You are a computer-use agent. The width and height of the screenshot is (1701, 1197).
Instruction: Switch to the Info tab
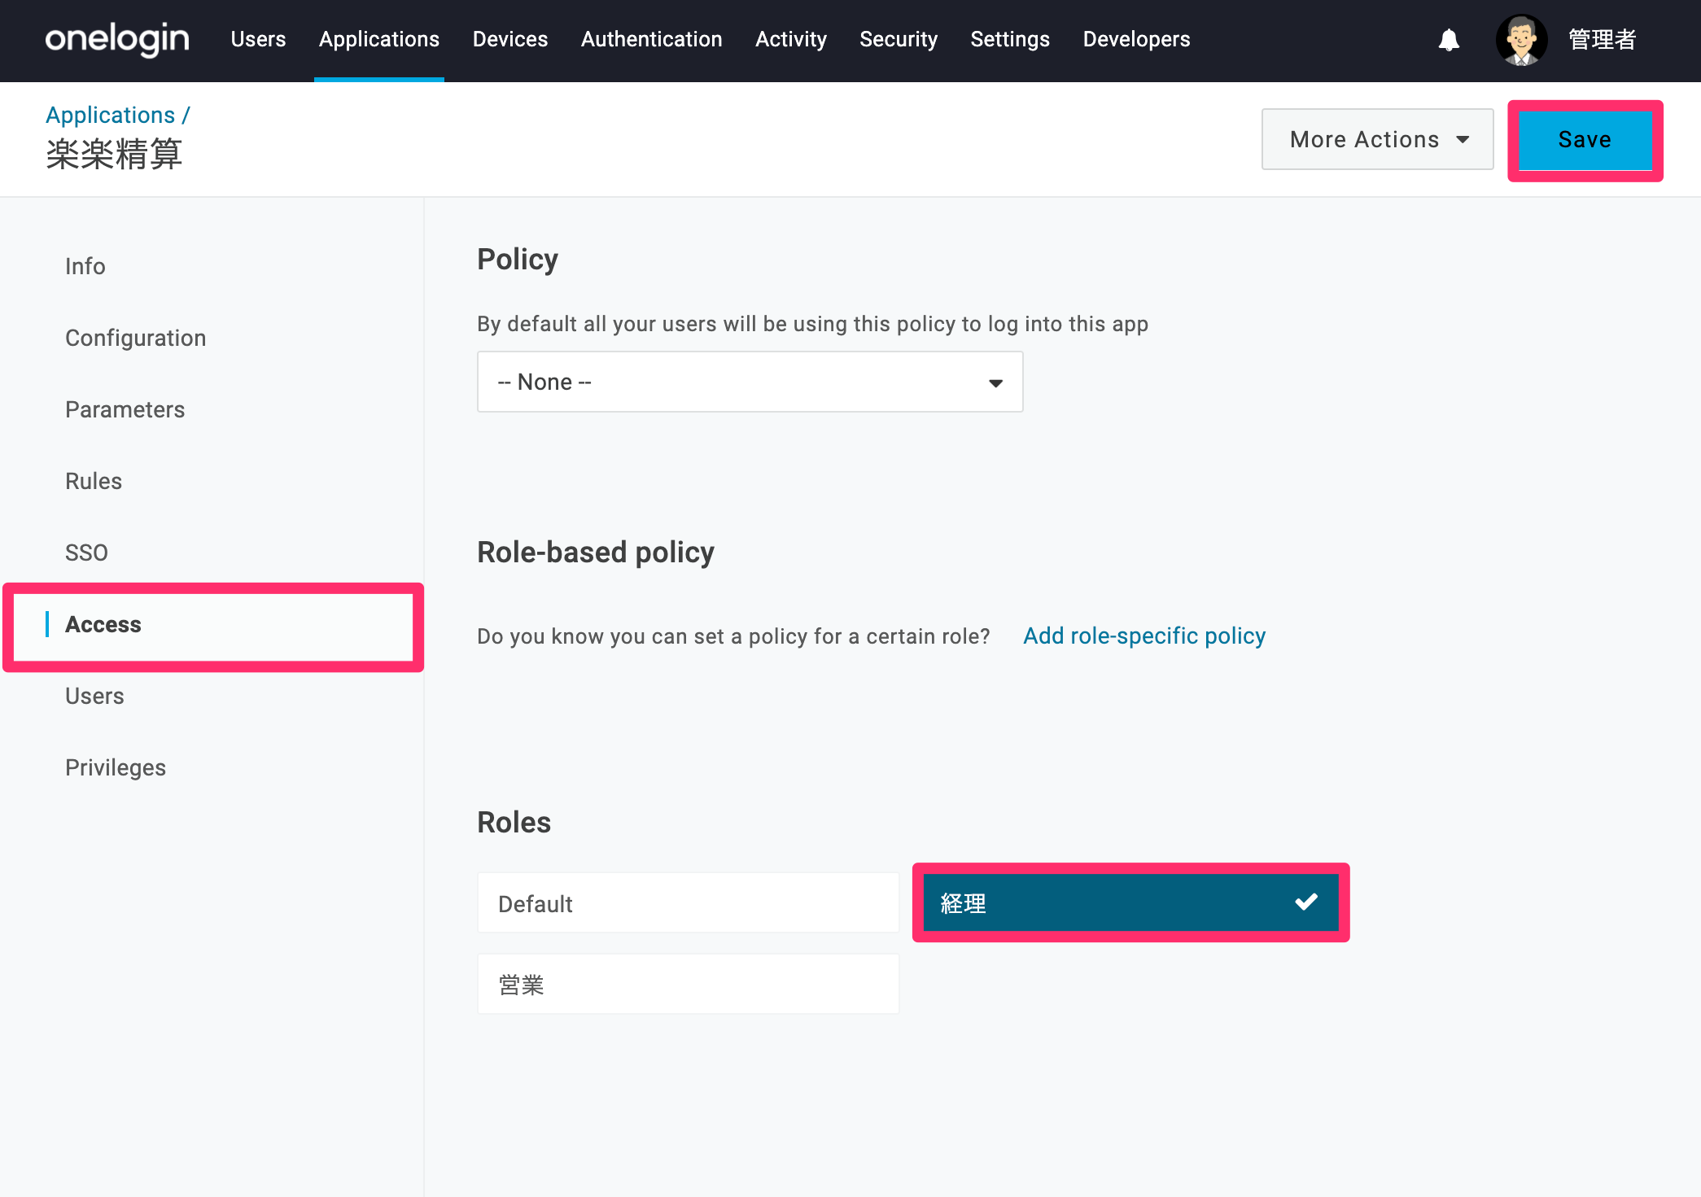click(85, 266)
